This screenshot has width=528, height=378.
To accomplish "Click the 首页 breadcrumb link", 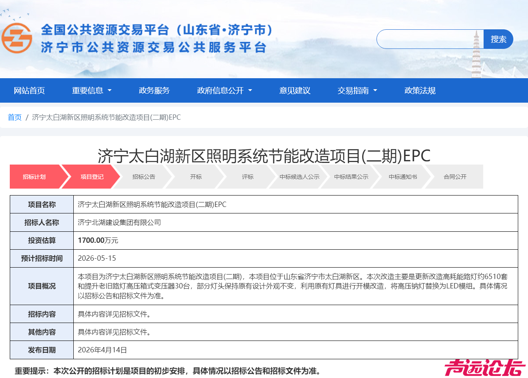I will point(14,117).
